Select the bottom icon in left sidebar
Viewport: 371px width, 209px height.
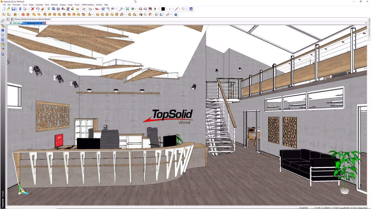click(3, 54)
